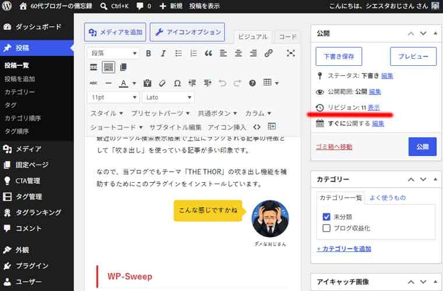The height and width of the screenshot is (291, 443).
Task: Insert a special character (omega icon)
Action: 177,83
